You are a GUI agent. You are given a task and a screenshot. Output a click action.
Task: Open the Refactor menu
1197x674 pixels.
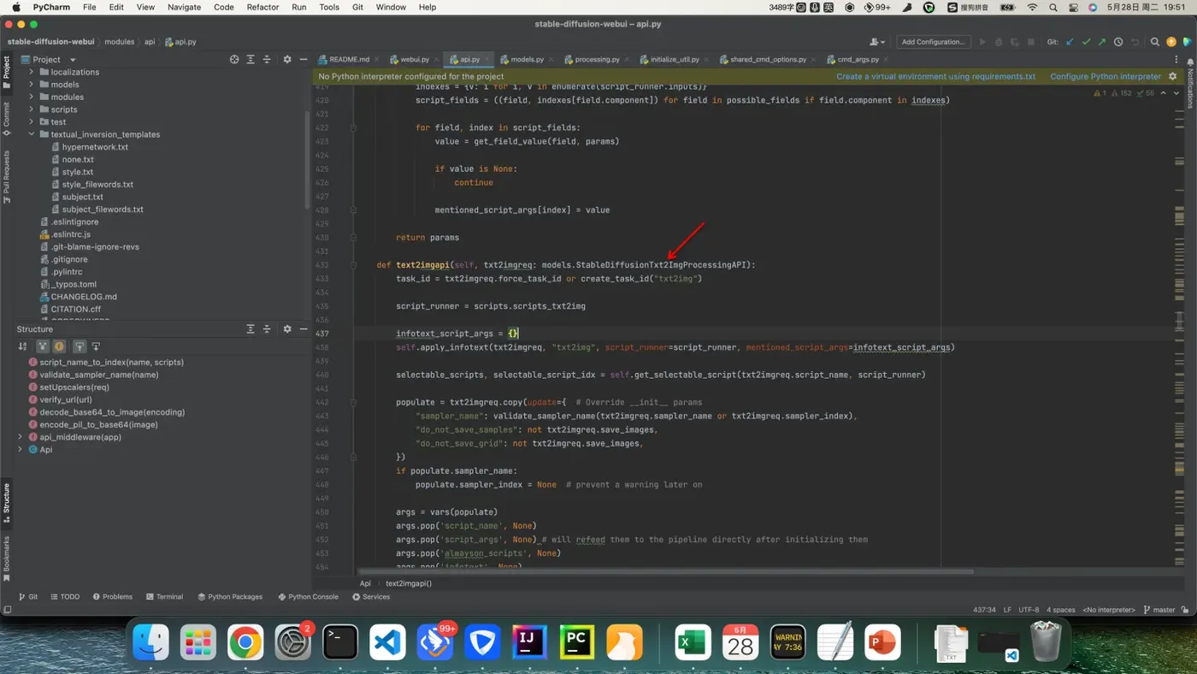click(262, 7)
